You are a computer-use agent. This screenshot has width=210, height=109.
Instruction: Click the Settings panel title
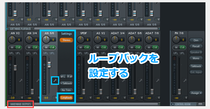(66, 34)
